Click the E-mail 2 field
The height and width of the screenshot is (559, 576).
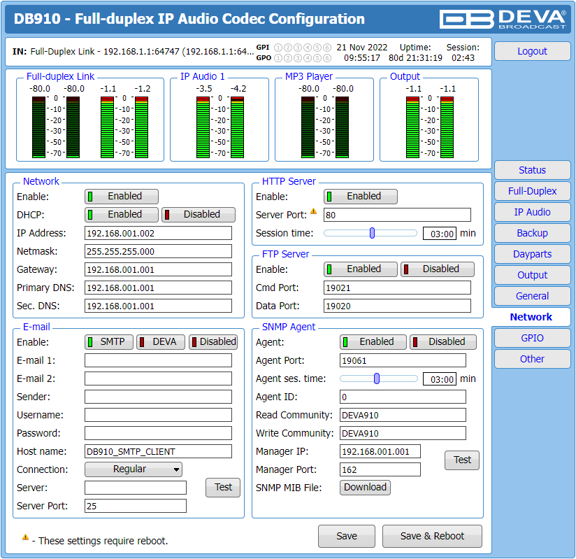pos(158,378)
